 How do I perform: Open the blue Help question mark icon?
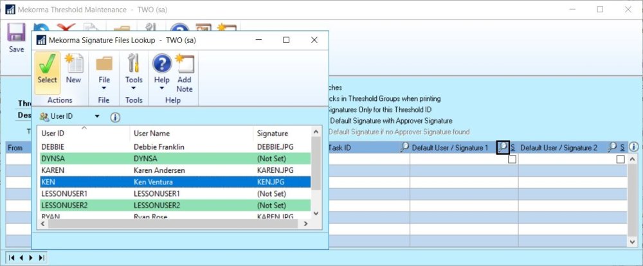coord(162,64)
